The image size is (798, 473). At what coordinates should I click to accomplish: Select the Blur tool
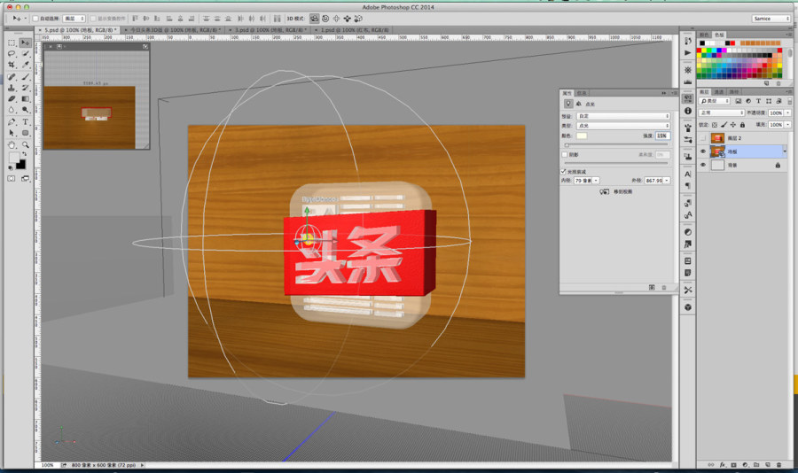[12, 110]
